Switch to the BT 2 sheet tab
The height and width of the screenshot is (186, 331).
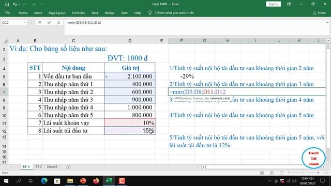[x=38, y=167]
